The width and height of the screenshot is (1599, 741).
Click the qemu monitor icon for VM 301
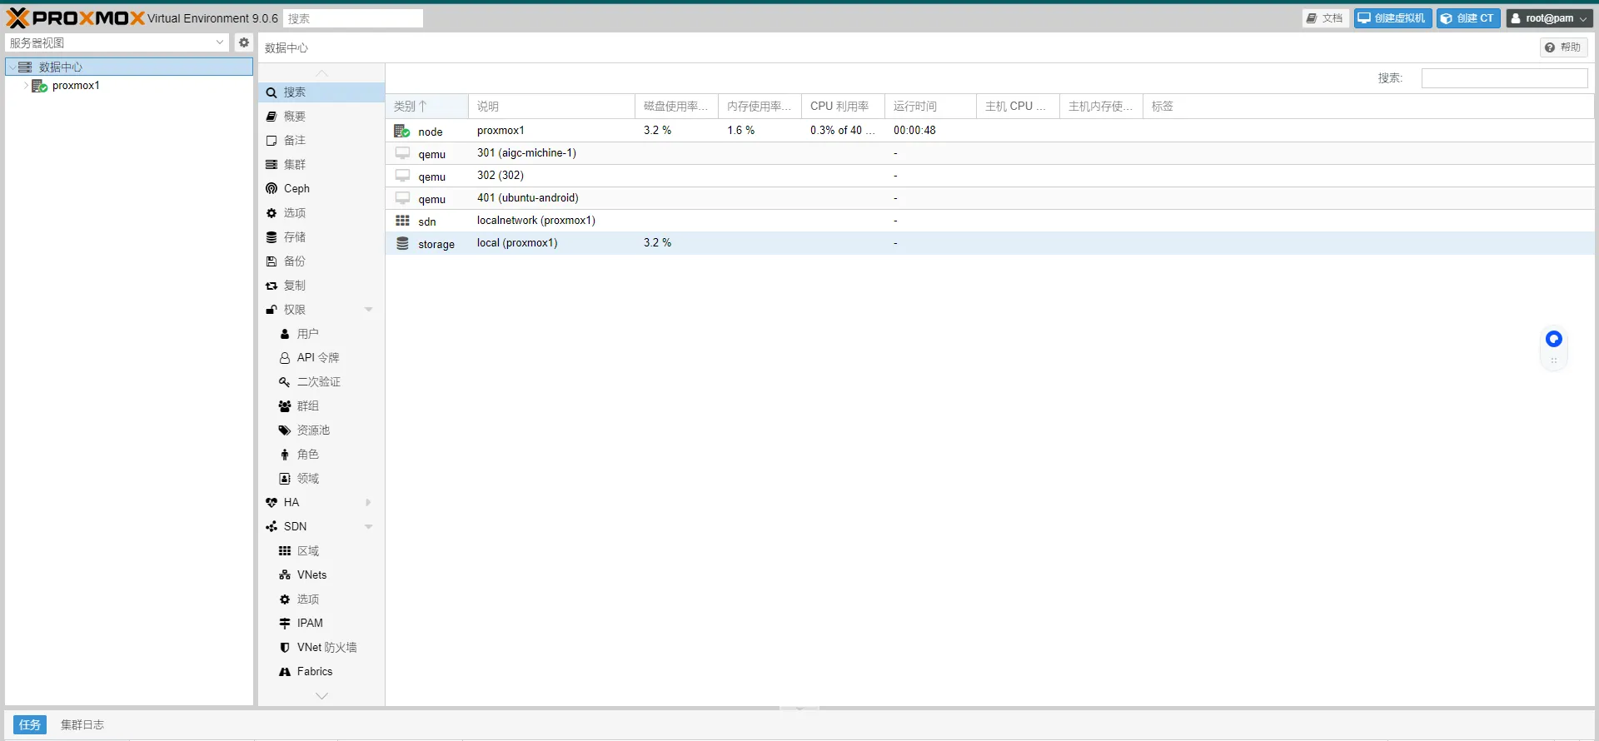point(402,153)
